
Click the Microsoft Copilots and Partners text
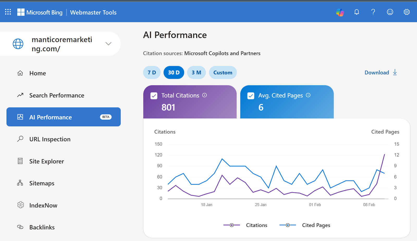click(x=222, y=53)
